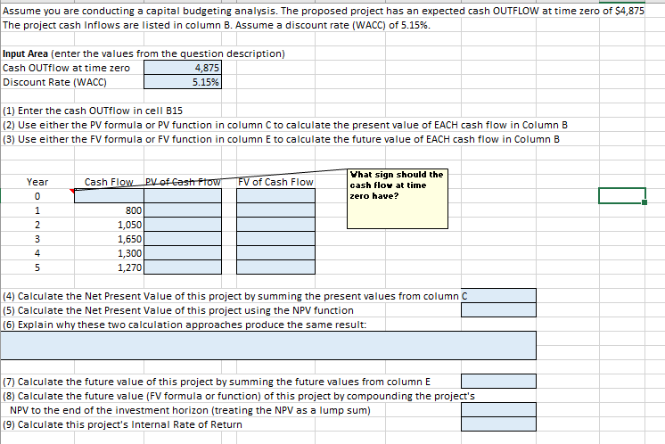Click the currently selected empty cell with green border

pos(621,196)
